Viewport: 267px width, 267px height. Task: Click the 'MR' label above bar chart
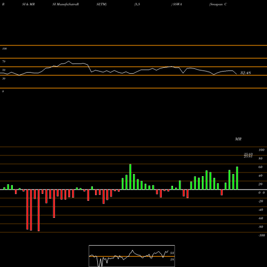coord(238,139)
